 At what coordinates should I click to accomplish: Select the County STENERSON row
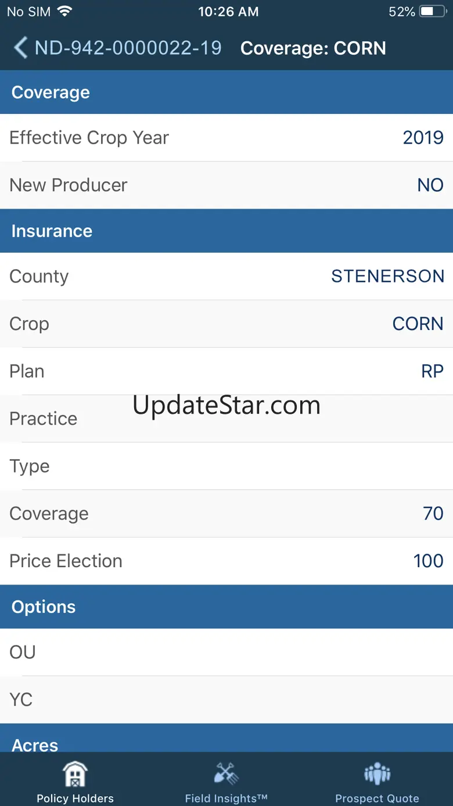pos(227,277)
